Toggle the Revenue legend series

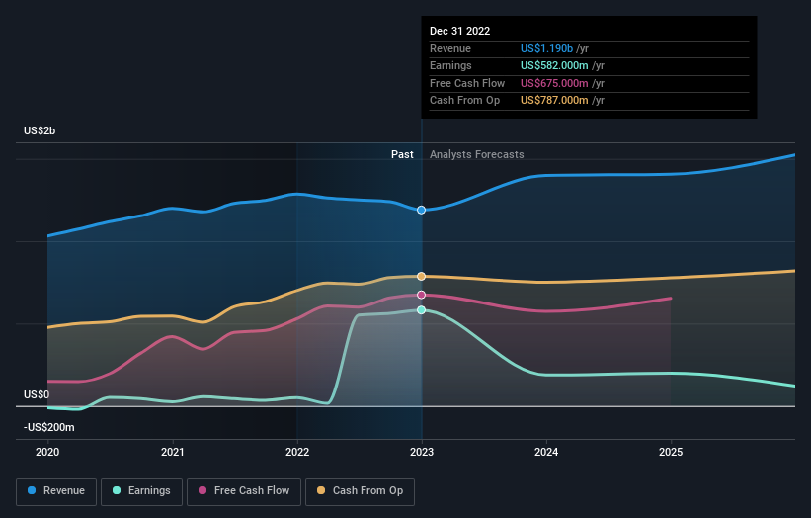pyautogui.click(x=56, y=491)
